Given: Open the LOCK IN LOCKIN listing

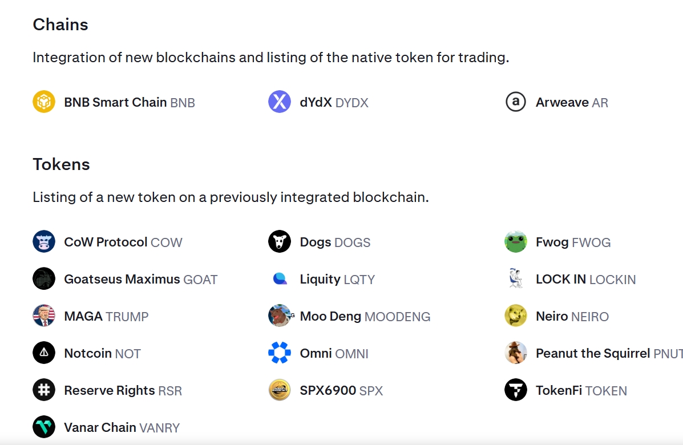Looking at the screenshot, I should 585,279.
